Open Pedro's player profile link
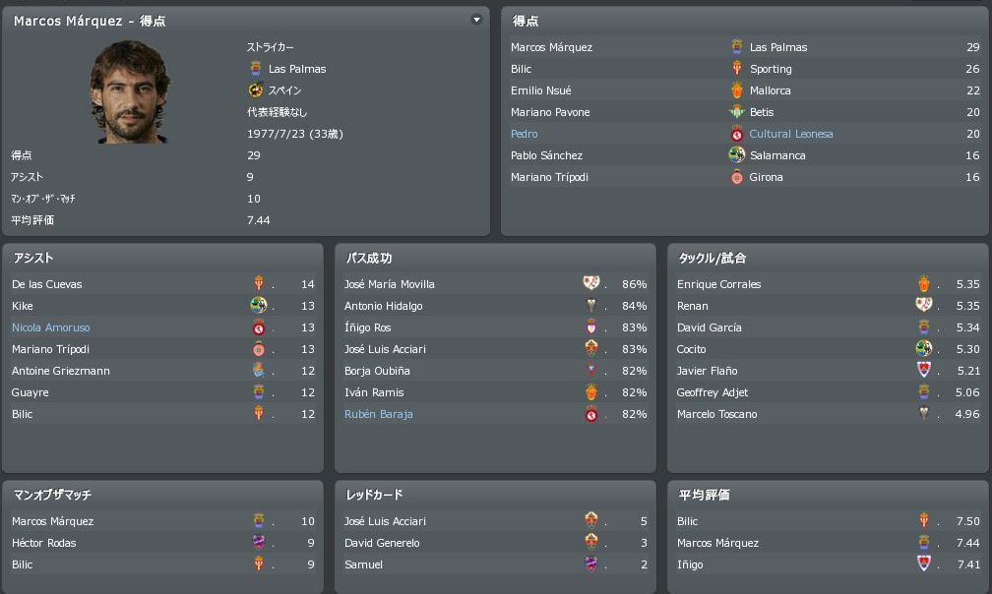 point(524,134)
